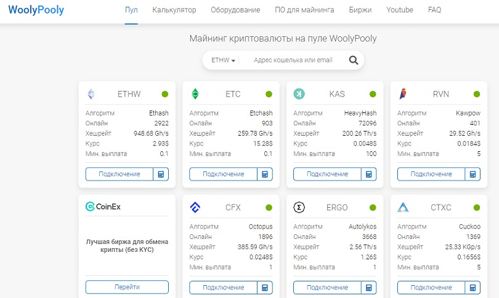The image size is (499, 298).
Task: Click Подключение button for ETC
Action: click(224, 174)
